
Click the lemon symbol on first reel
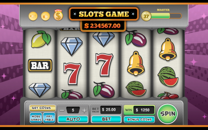pyautogui.click(x=41, y=39)
